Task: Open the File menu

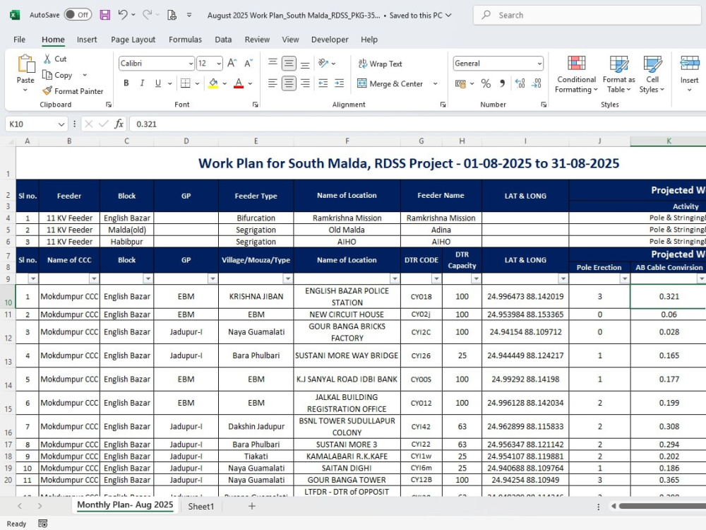Action: point(19,39)
